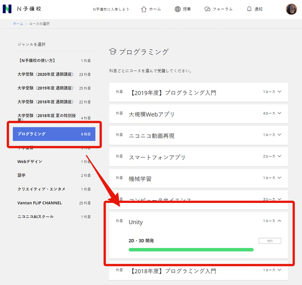
Task: Expand ニコニコ動画再現 chevron
Action: coord(279,135)
